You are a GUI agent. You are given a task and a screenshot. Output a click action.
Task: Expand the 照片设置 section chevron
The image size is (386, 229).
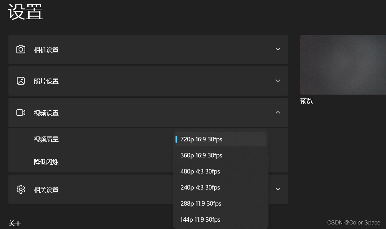[x=278, y=81]
